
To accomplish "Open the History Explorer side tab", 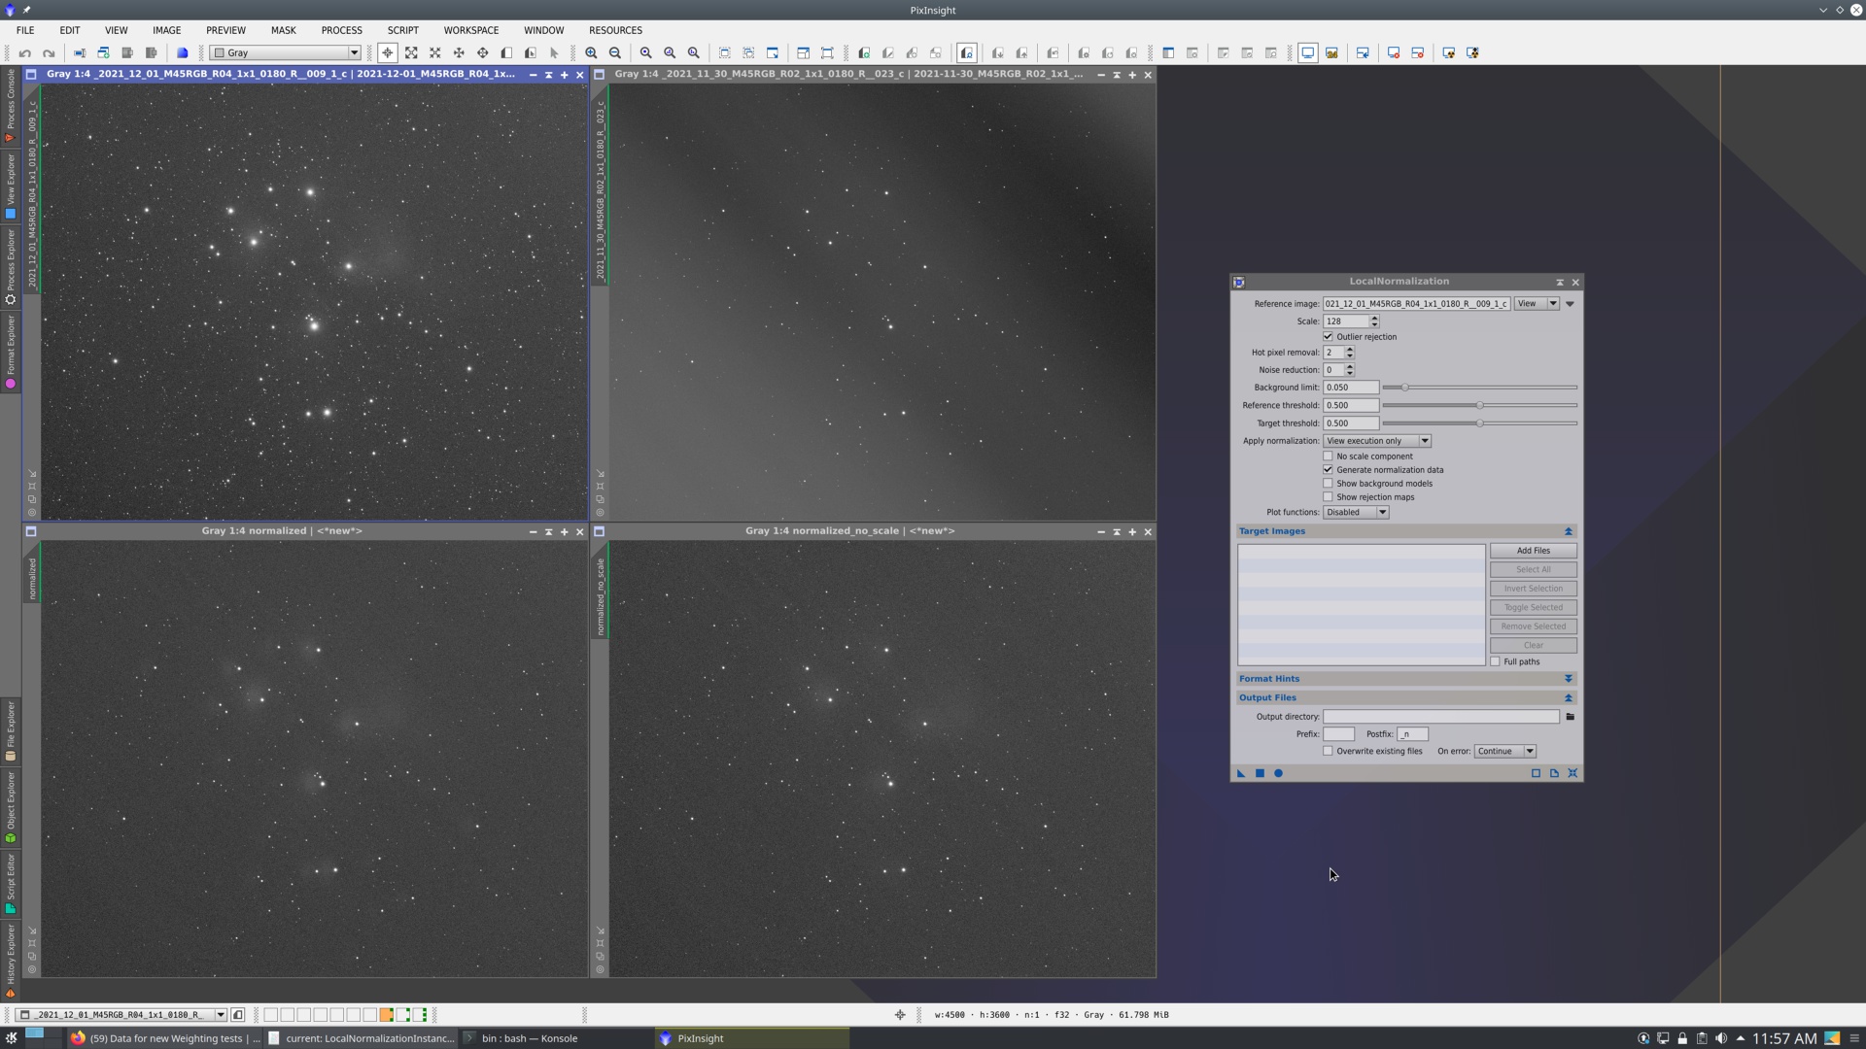I will pyautogui.click(x=10, y=960).
